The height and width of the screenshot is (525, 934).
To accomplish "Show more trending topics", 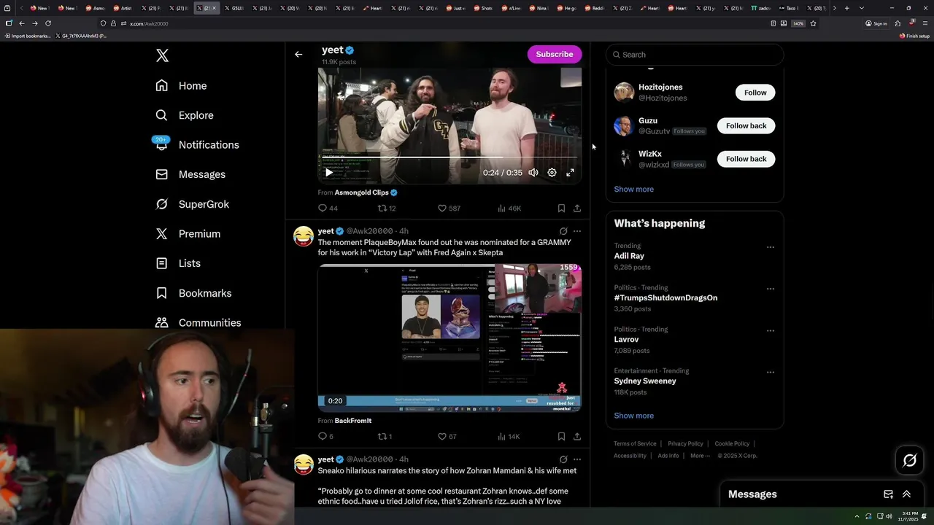I will click(633, 416).
